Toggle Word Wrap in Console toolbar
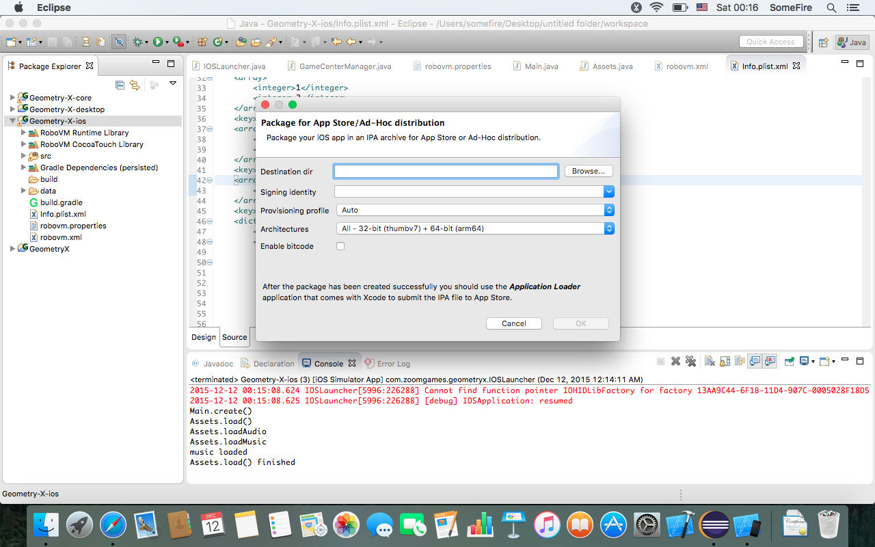875x547 pixels. [740, 361]
